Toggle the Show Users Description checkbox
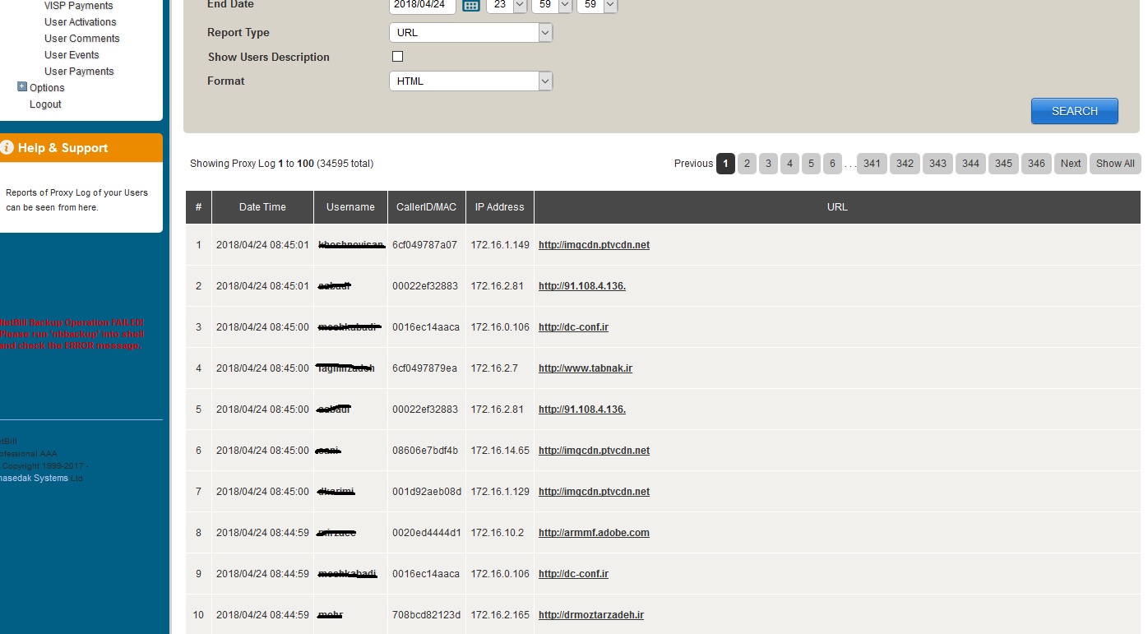The width and height of the screenshot is (1148, 634). [x=398, y=57]
